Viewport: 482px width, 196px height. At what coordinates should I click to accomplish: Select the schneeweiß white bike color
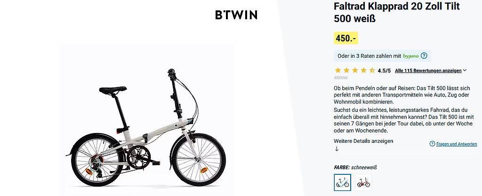[x=342, y=182]
